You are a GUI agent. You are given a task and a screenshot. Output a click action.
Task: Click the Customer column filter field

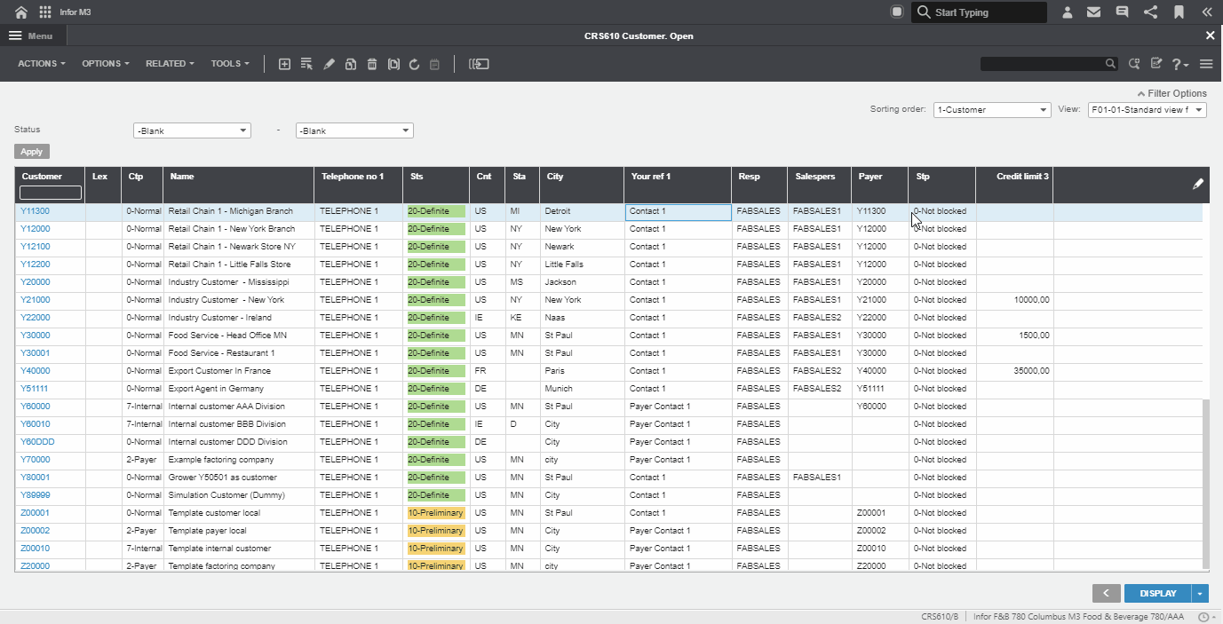[x=51, y=193]
